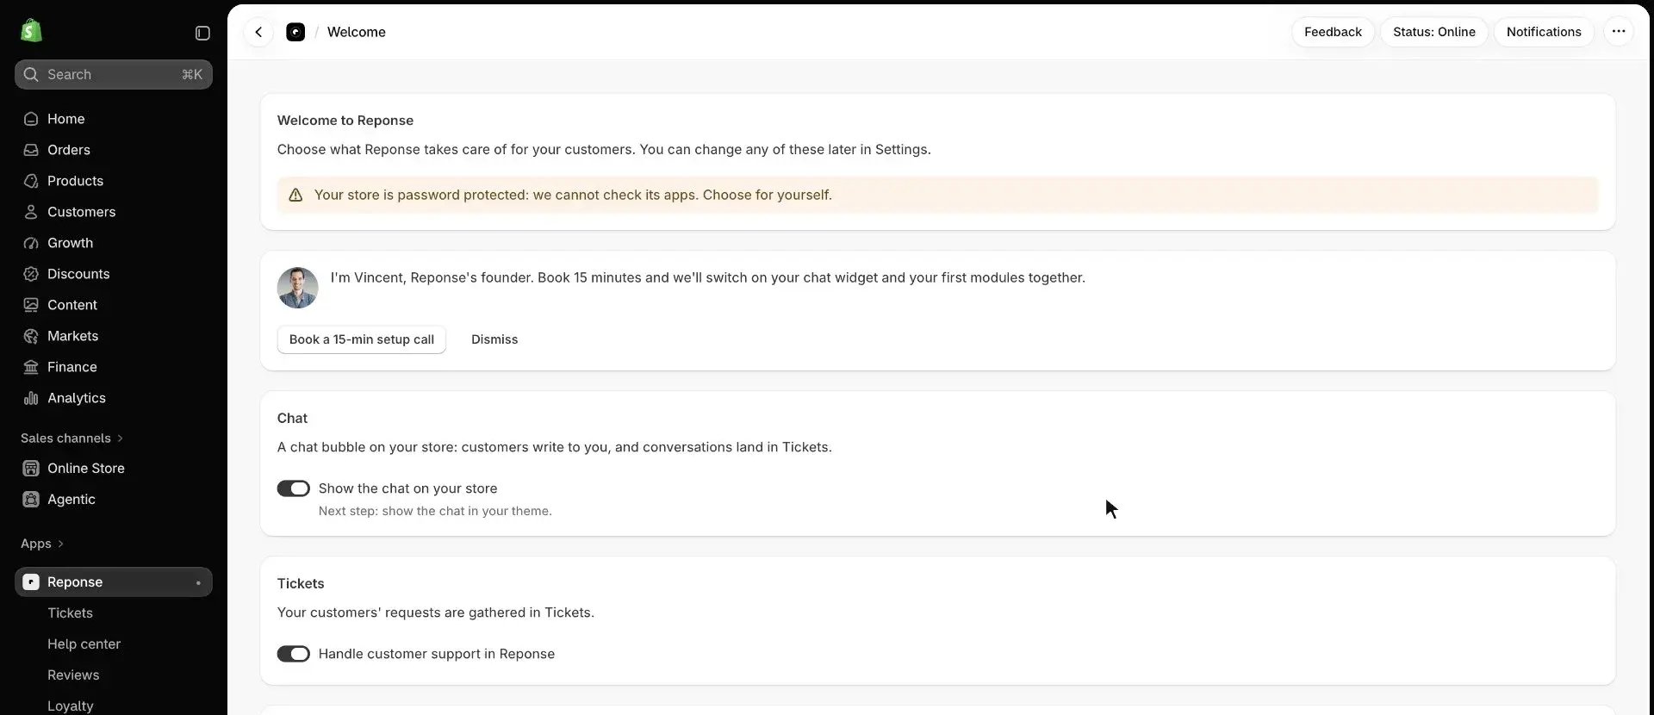Open the Tickets submenu item

70,613
